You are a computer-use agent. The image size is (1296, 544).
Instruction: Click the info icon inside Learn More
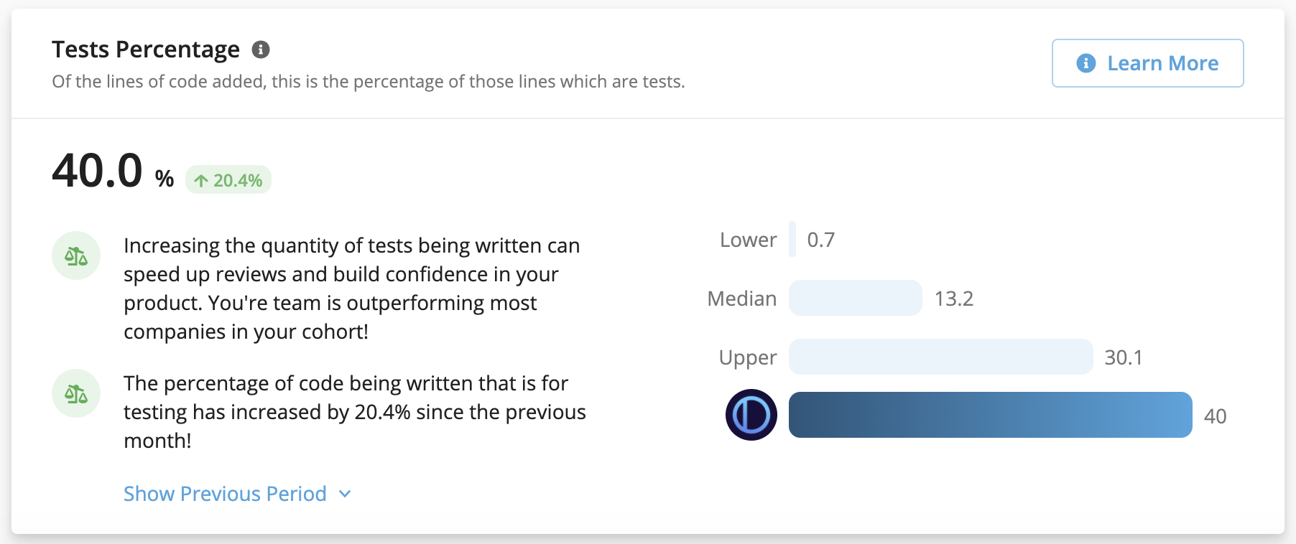click(1086, 63)
